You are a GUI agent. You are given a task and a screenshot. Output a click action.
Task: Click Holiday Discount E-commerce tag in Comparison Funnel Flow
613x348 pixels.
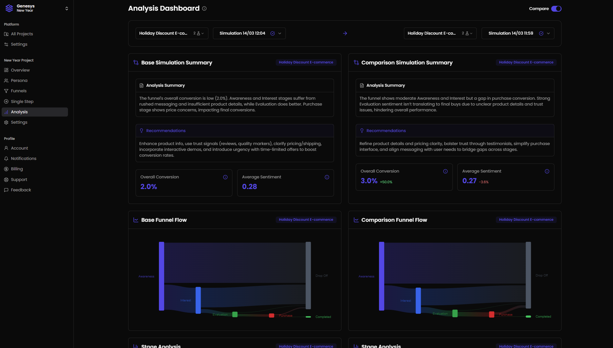click(x=526, y=220)
